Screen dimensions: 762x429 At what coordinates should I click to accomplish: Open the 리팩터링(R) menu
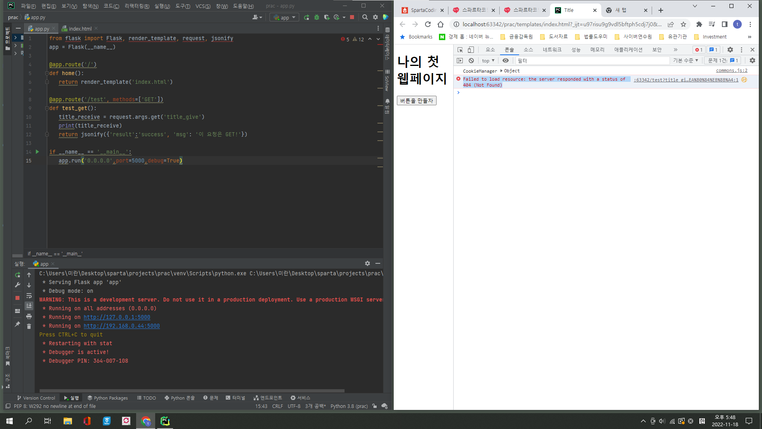(x=137, y=6)
